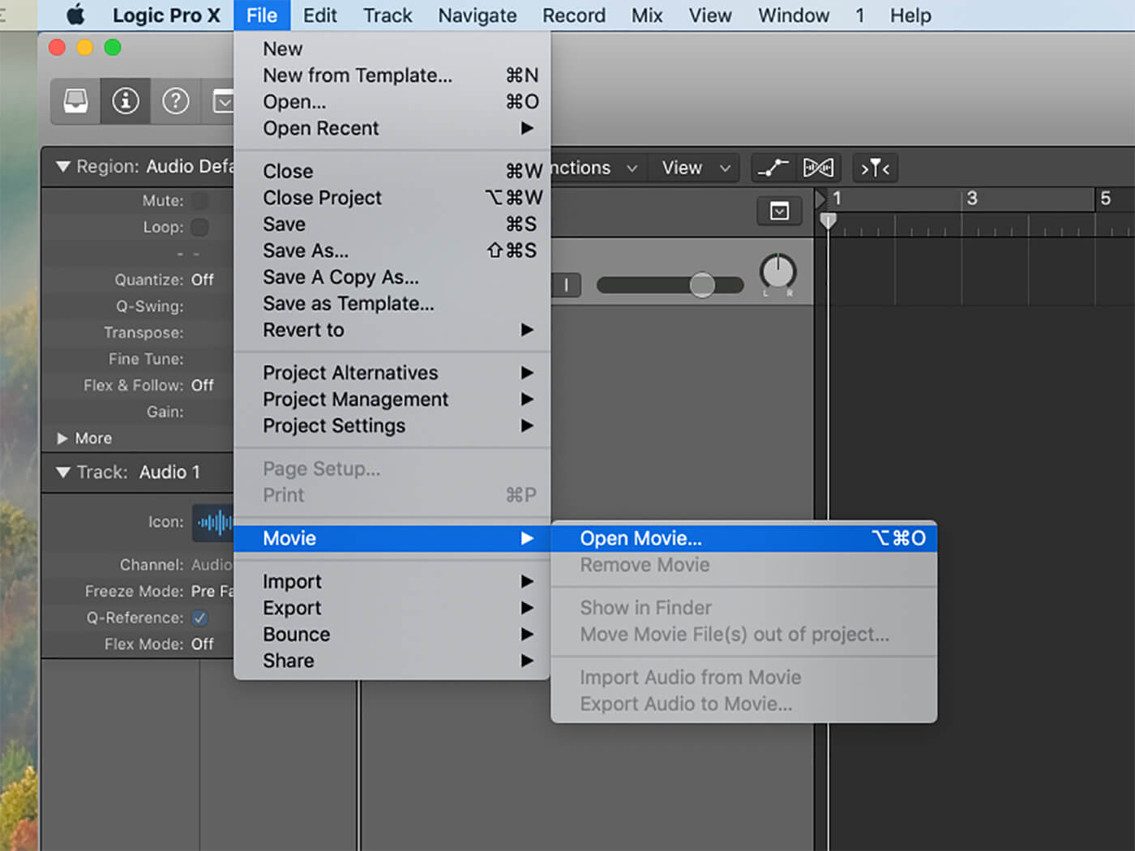Select the Inspector icon
Viewport: 1135px width, 851px height.
coord(125,100)
